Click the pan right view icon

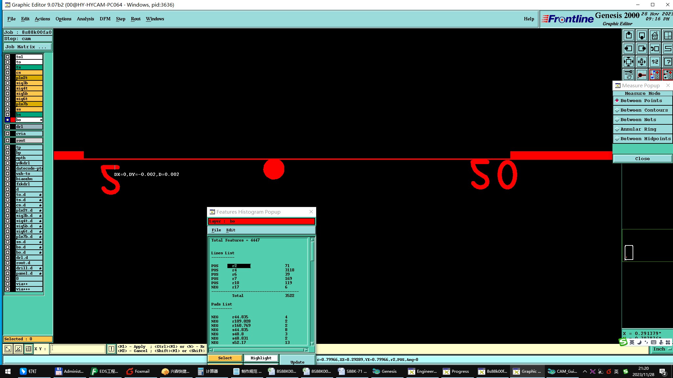click(x=641, y=49)
